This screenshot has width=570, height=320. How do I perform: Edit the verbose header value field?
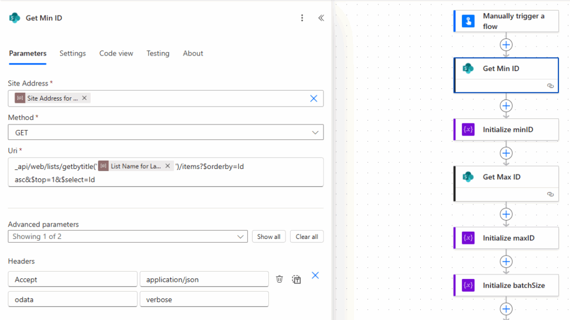(204, 299)
